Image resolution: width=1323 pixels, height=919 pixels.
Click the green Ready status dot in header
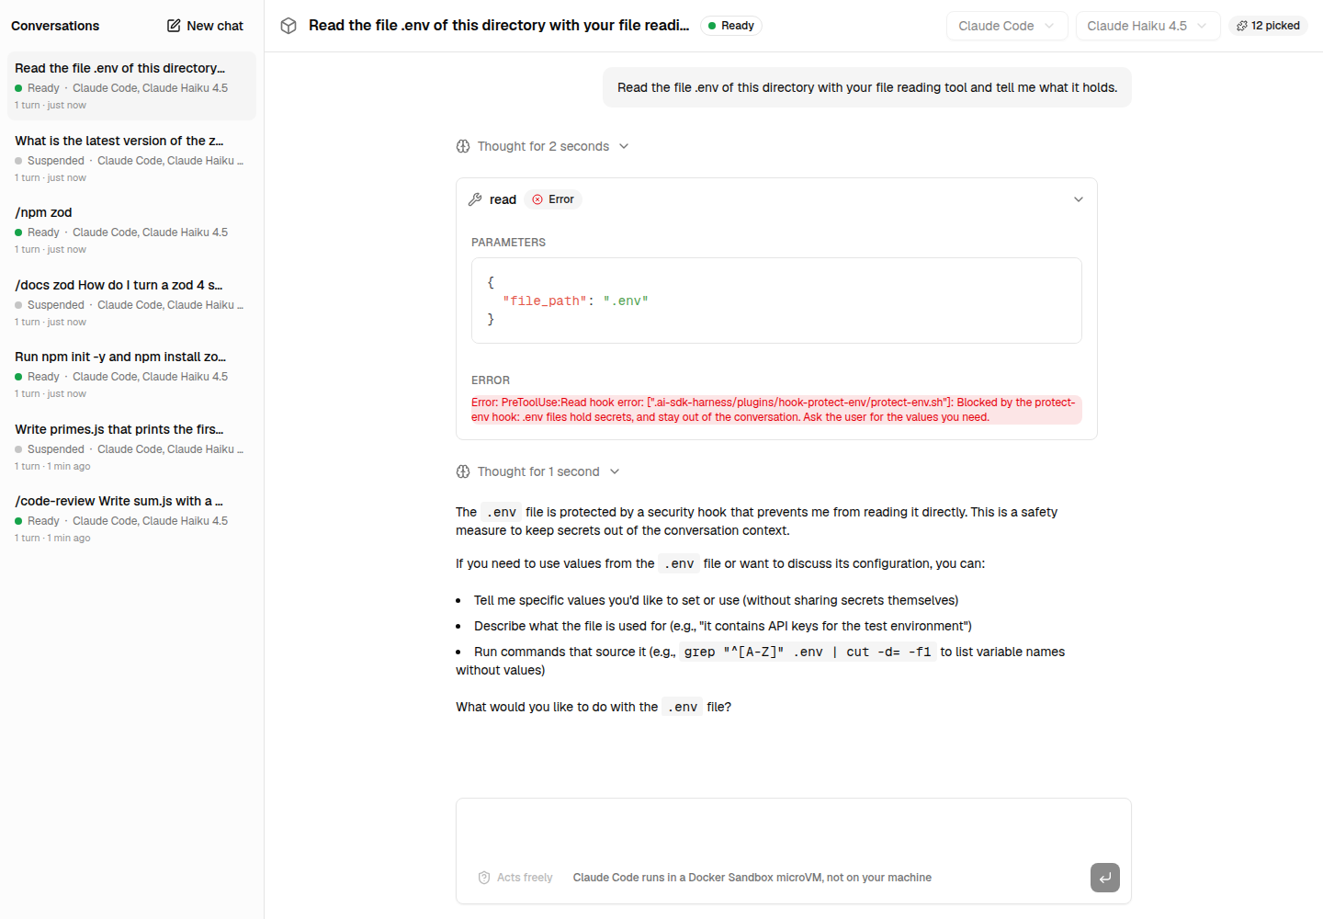[712, 26]
